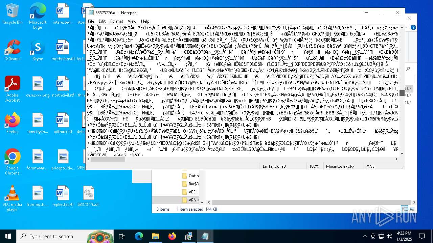
Task: Open Explorer help question mark icon
Action: click(413, 27)
